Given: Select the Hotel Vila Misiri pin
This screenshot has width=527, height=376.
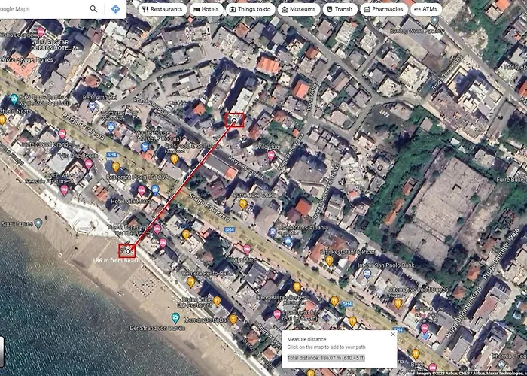Looking at the screenshot, I should (141, 190).
